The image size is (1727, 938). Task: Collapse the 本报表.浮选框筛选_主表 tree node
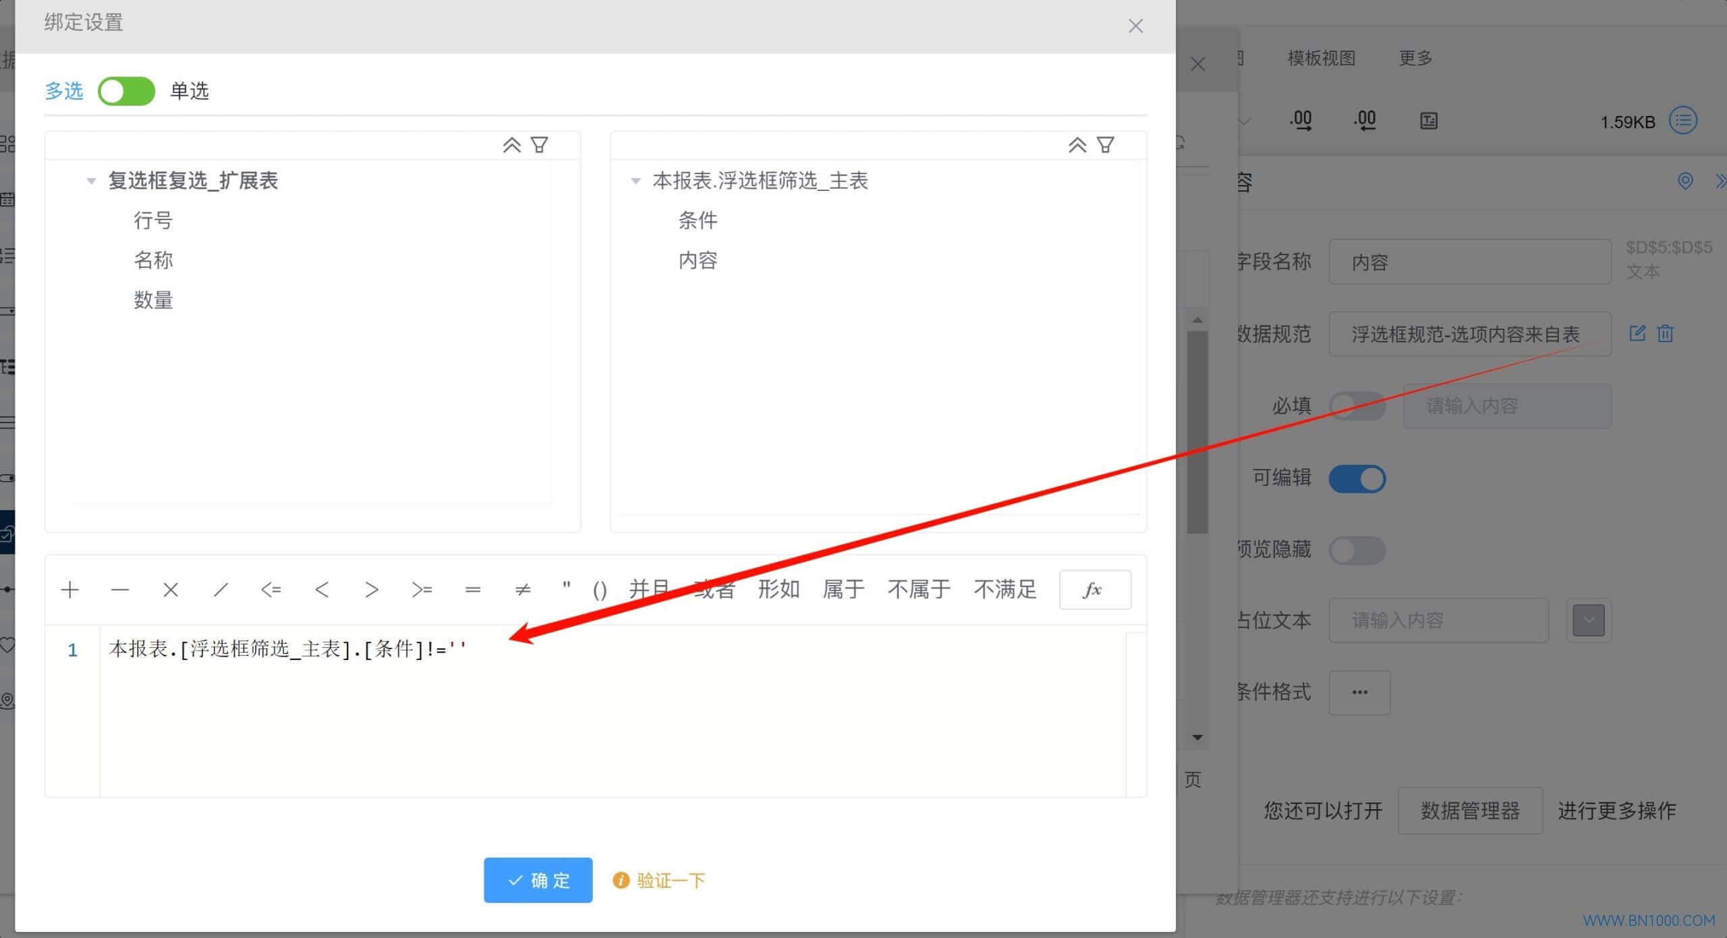635,181
